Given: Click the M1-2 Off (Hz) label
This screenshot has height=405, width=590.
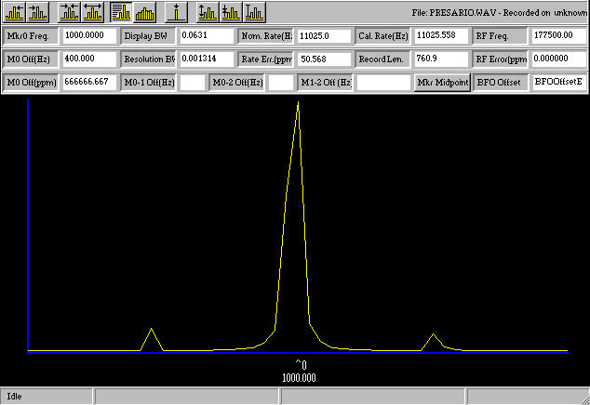Looking at the screenshot, I should pos(325,83).
